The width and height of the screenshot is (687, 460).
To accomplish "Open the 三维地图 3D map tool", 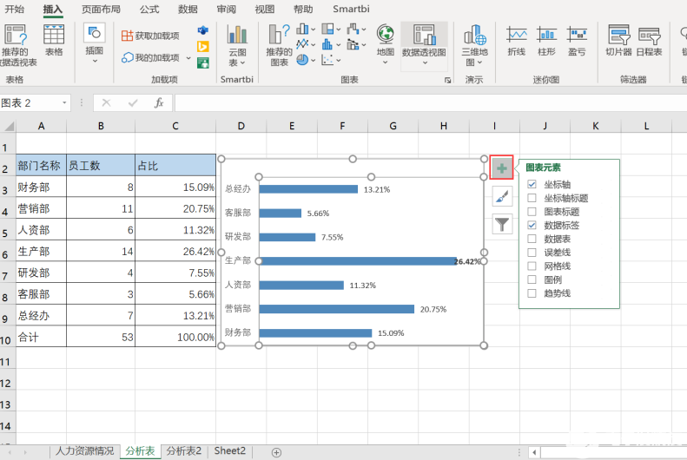I will [474, 45].
